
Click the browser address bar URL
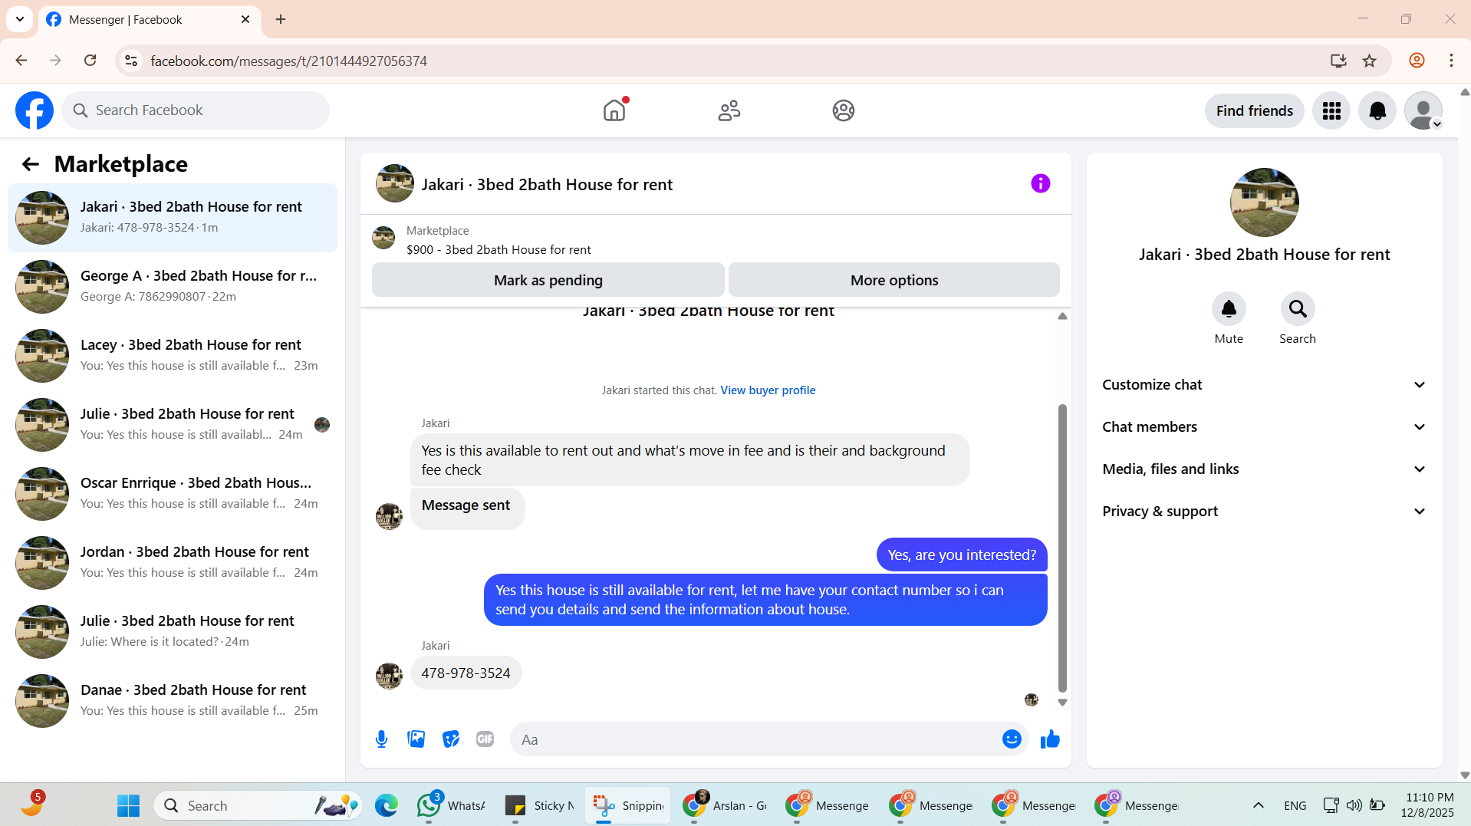click(x=288, y=61)
